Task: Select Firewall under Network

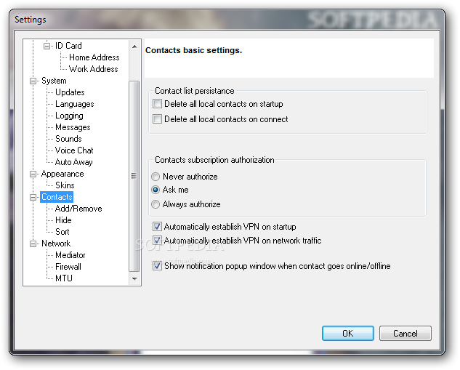Action: point(68,267)
